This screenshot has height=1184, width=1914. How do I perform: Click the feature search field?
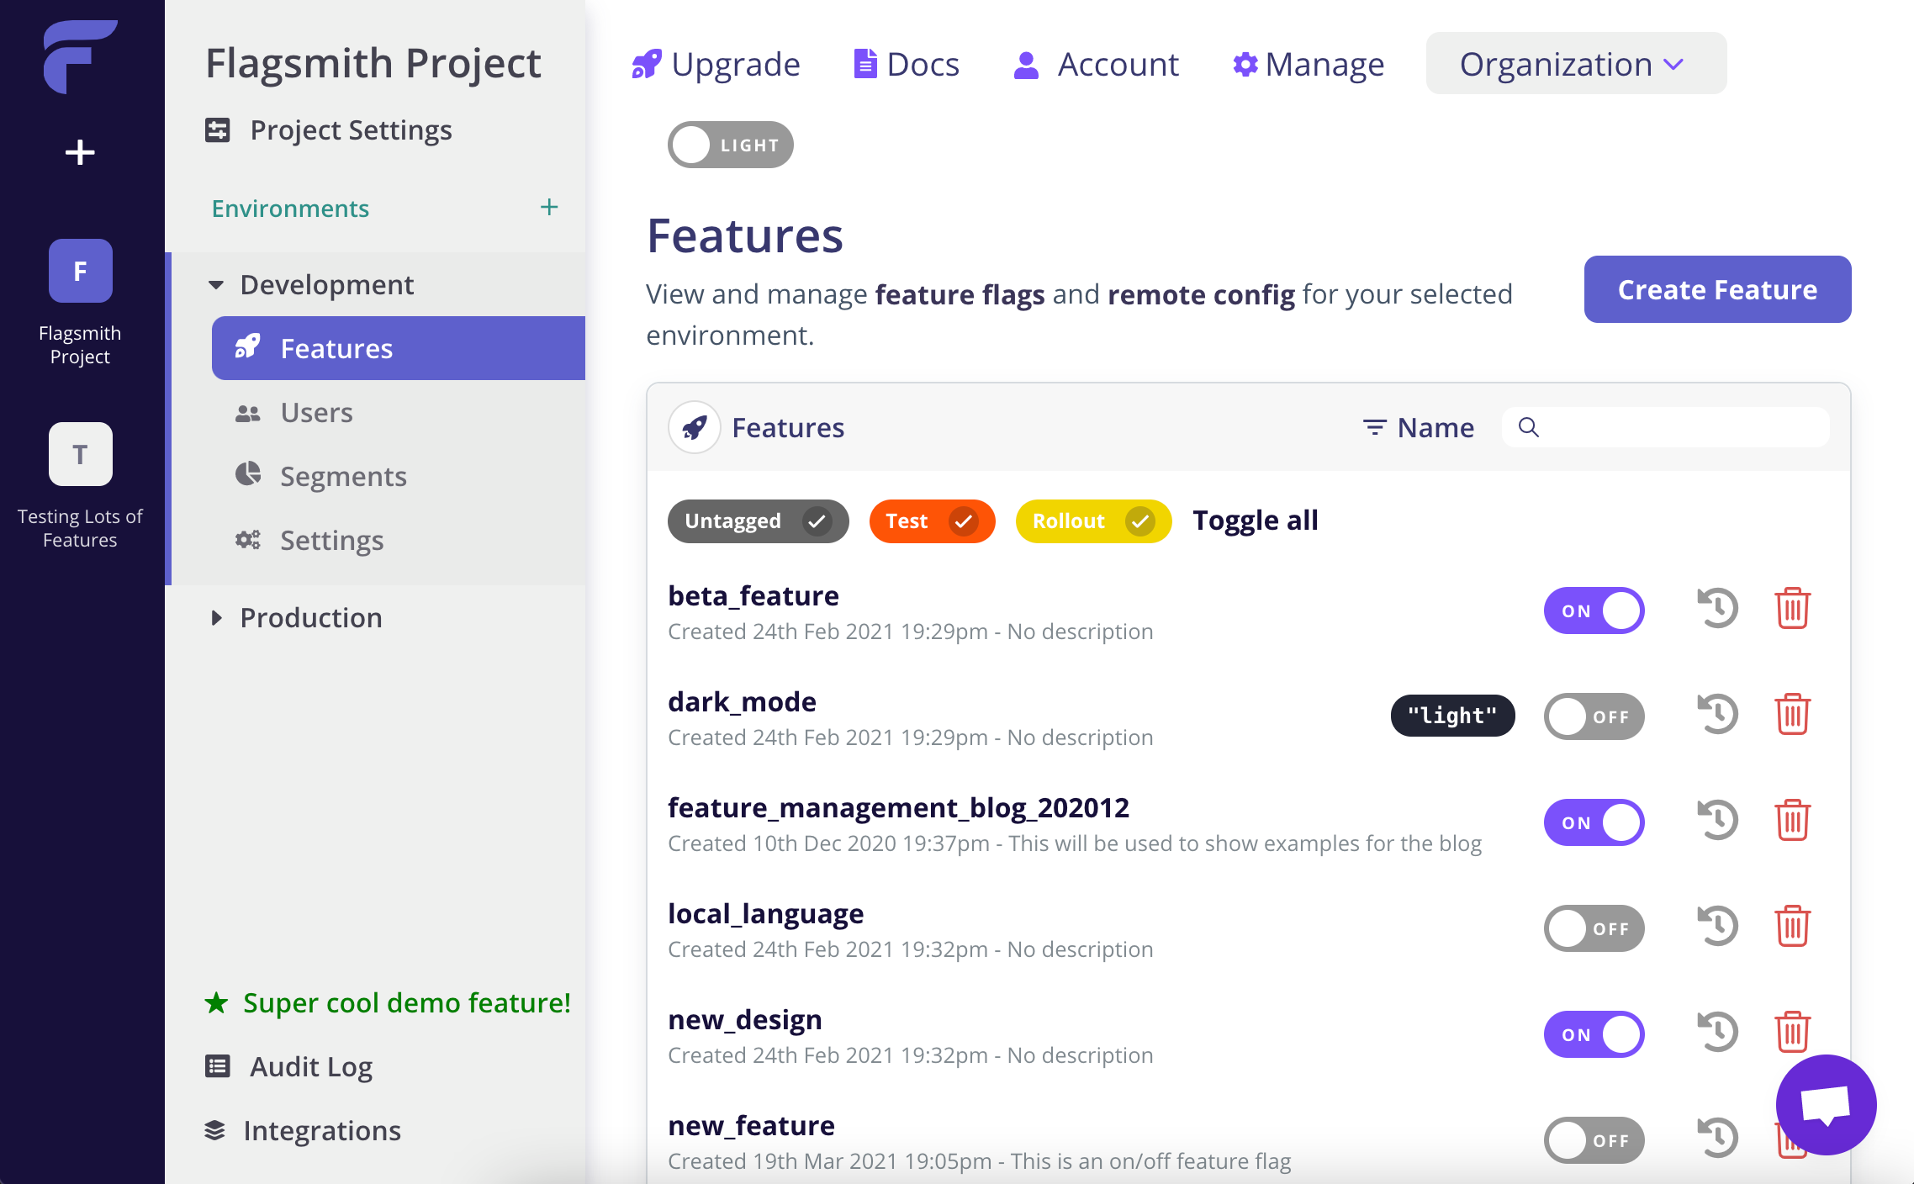point(1665,427)
